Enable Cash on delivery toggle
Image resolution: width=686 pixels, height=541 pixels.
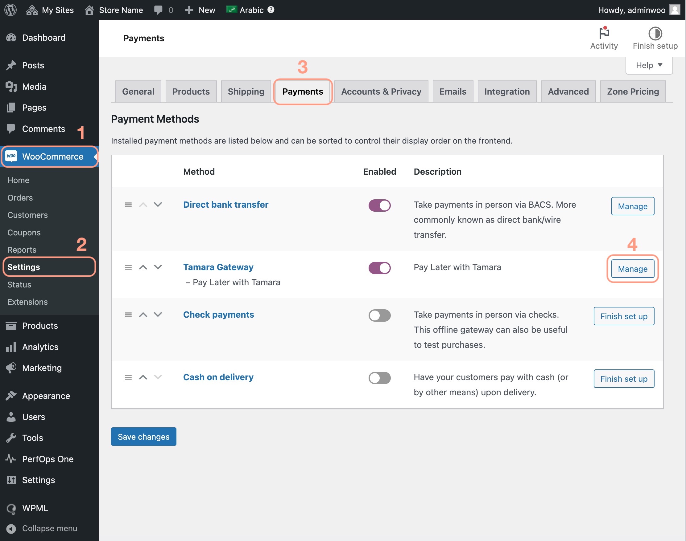coord(379,377)
